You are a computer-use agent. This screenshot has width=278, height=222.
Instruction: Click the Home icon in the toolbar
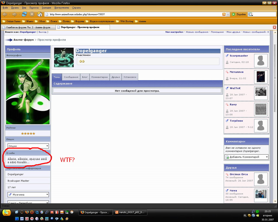[40, 14]
